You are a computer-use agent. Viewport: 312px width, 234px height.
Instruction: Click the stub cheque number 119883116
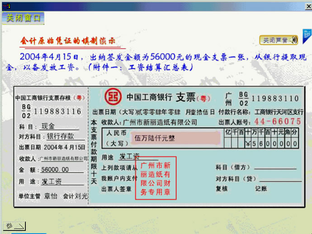58,112
